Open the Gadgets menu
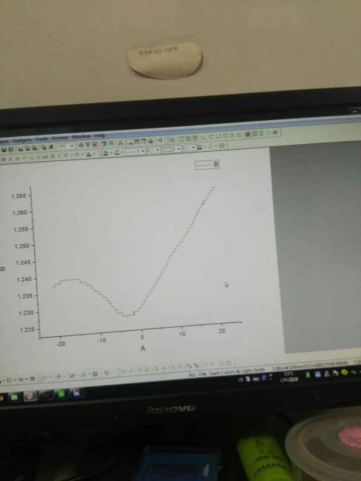This screenshot has height=481, width=361. click(22, 140)
